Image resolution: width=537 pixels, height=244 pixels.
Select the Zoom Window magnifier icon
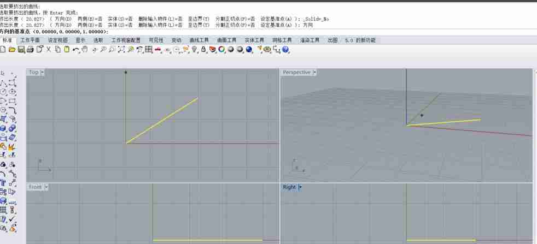point(112,50)
